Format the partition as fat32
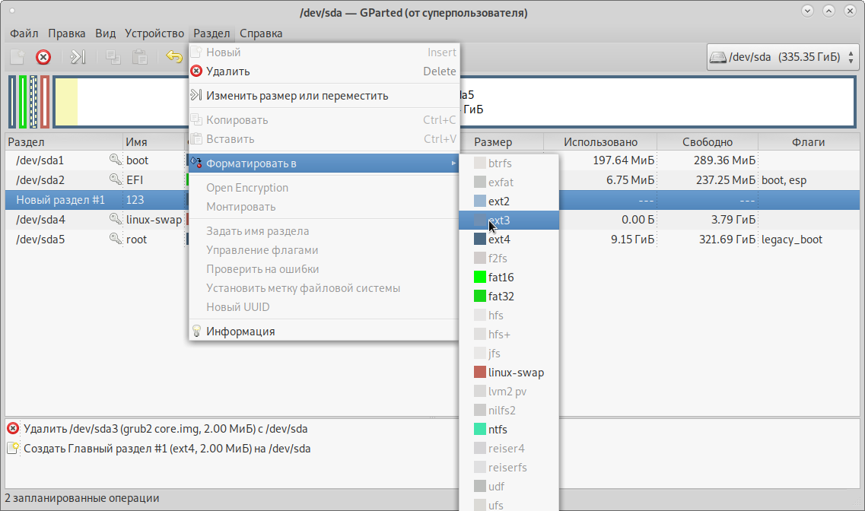 509,296
